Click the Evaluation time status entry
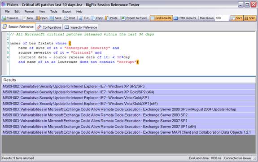258x162 pixels. (205, 158)
